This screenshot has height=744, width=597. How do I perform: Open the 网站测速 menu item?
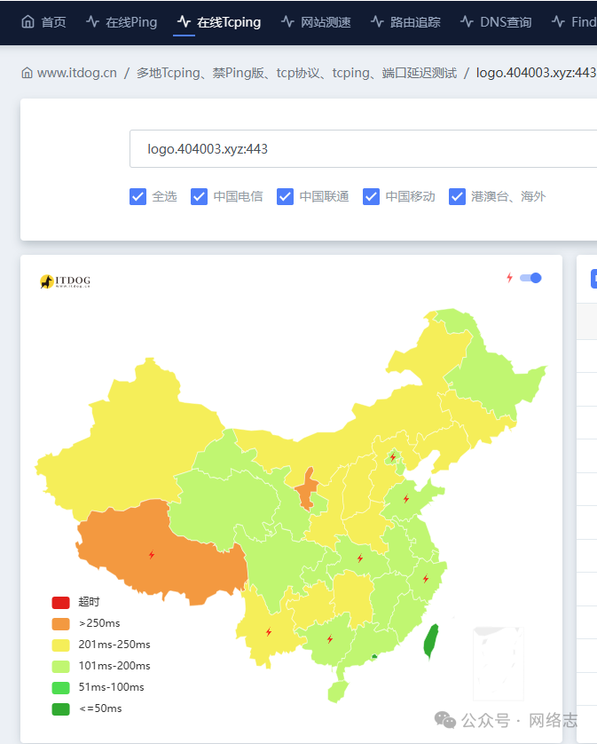tap(316, 21)
